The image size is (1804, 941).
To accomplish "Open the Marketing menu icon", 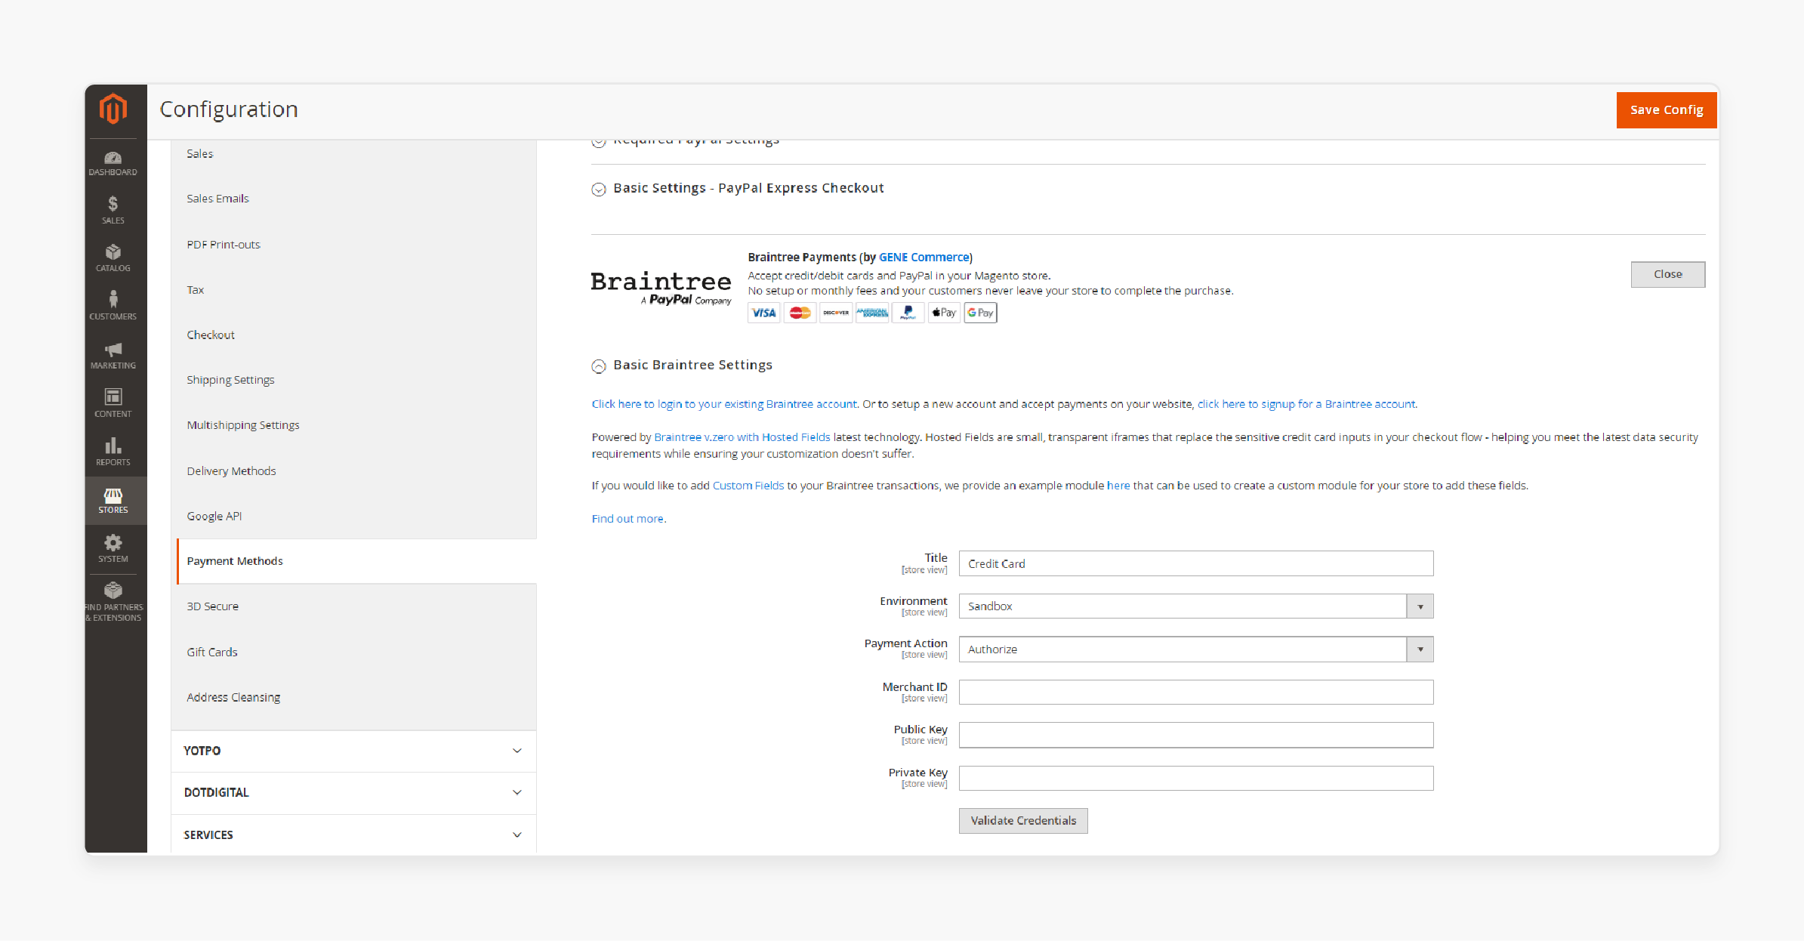I will click(x=113, y=355).
